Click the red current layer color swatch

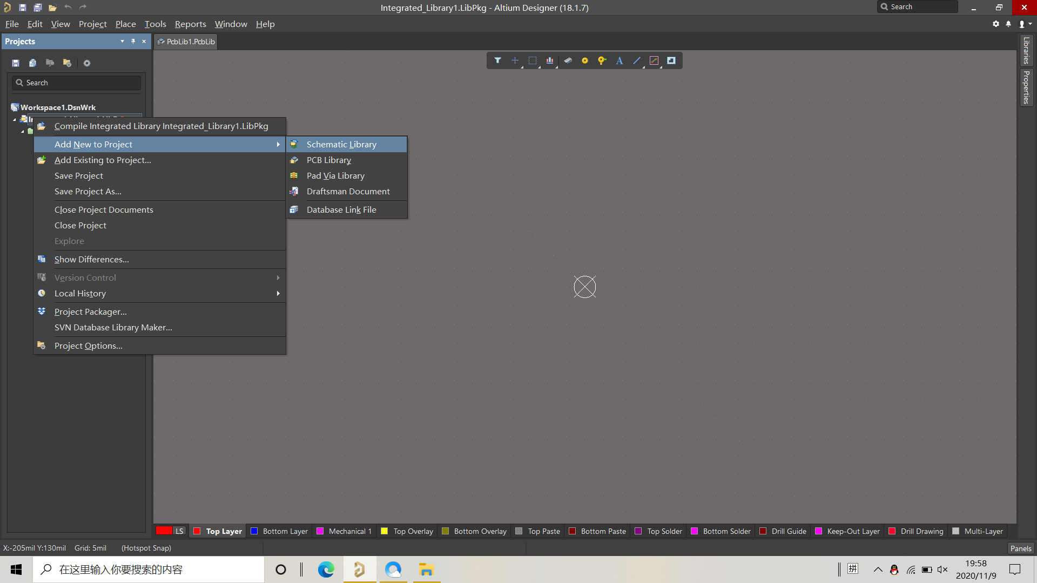(164, 531)
